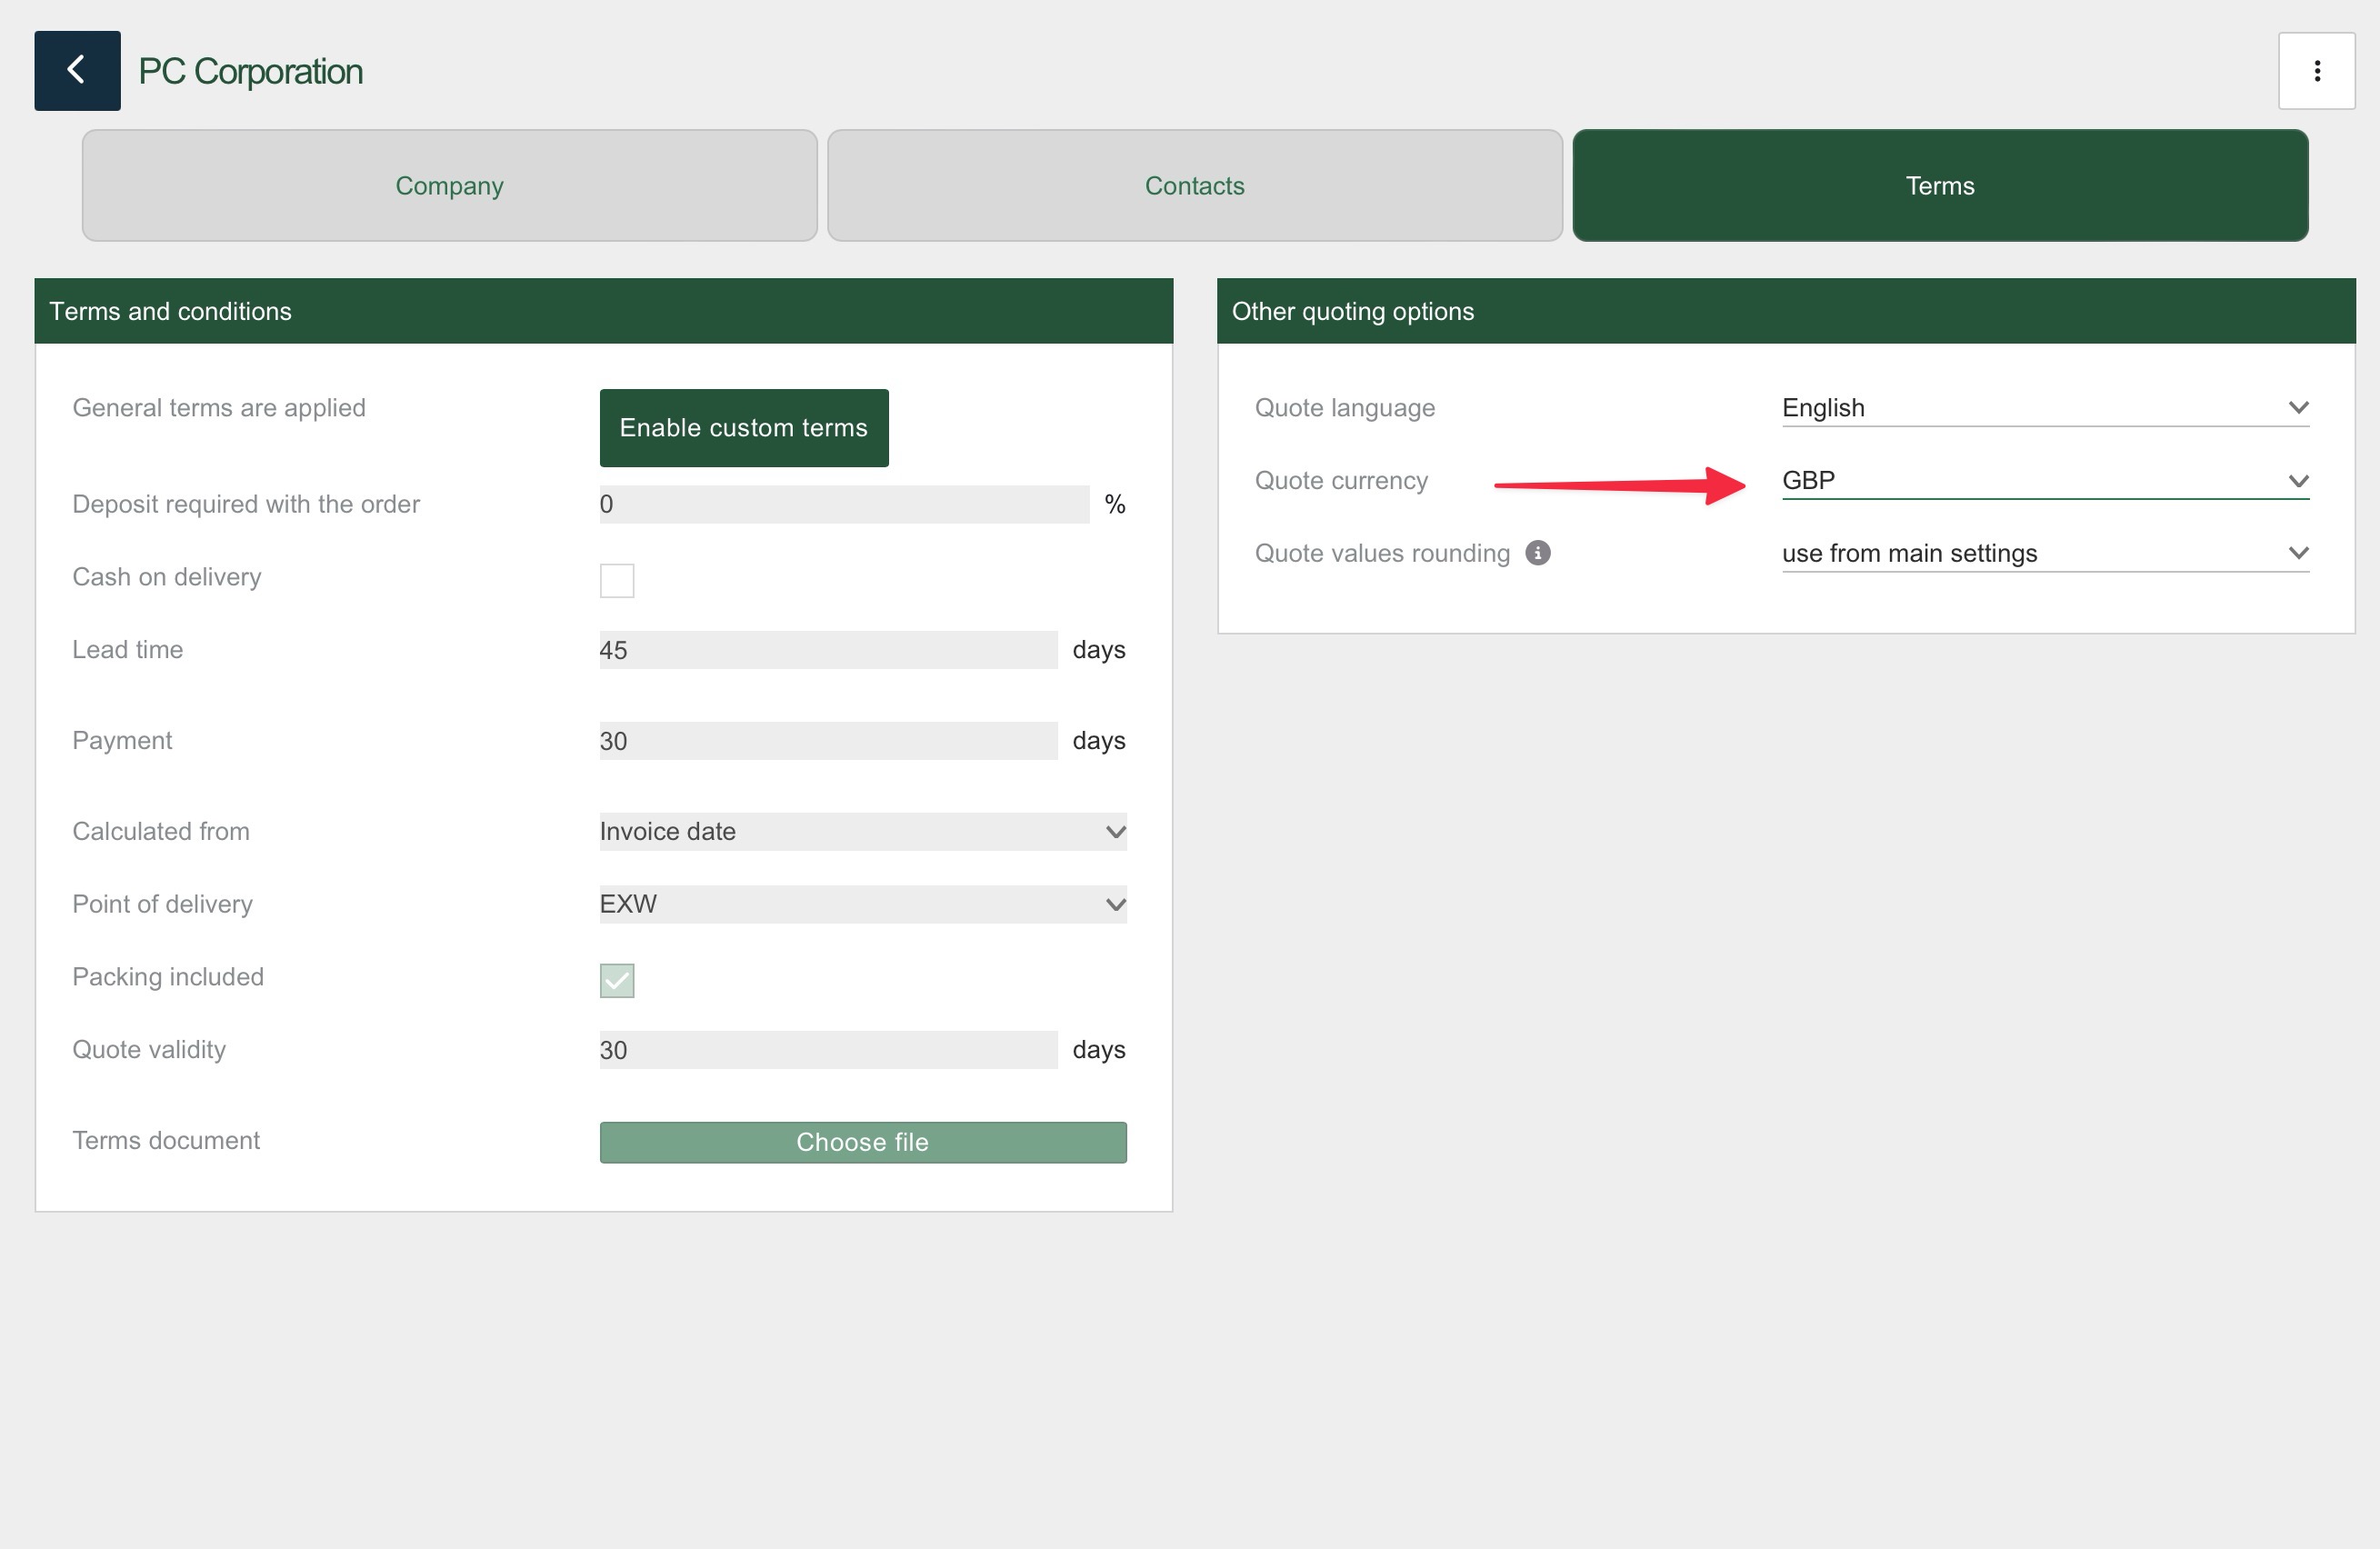
Task: Click the Lead time days field
Action: (x=827, y=650)
